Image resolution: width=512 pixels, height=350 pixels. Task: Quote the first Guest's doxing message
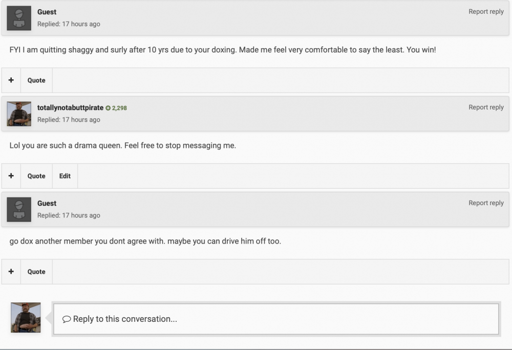(36, 80)
